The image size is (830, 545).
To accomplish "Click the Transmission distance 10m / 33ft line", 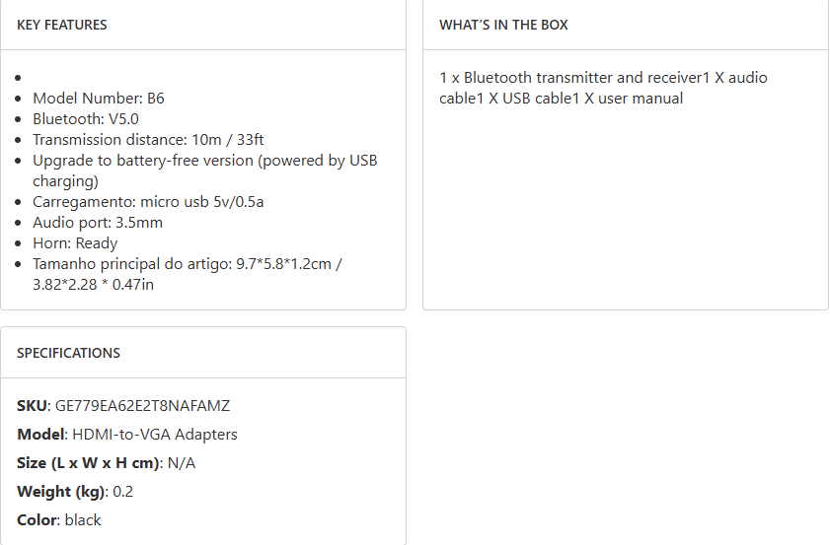I will pyautogui.click(x=148, y=139).
